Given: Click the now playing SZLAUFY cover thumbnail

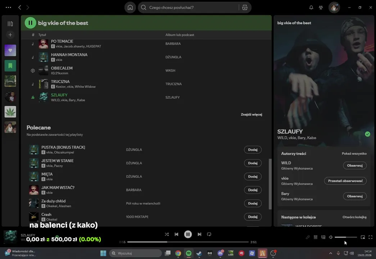Looking at the screenshot, I should click(10, 237).
